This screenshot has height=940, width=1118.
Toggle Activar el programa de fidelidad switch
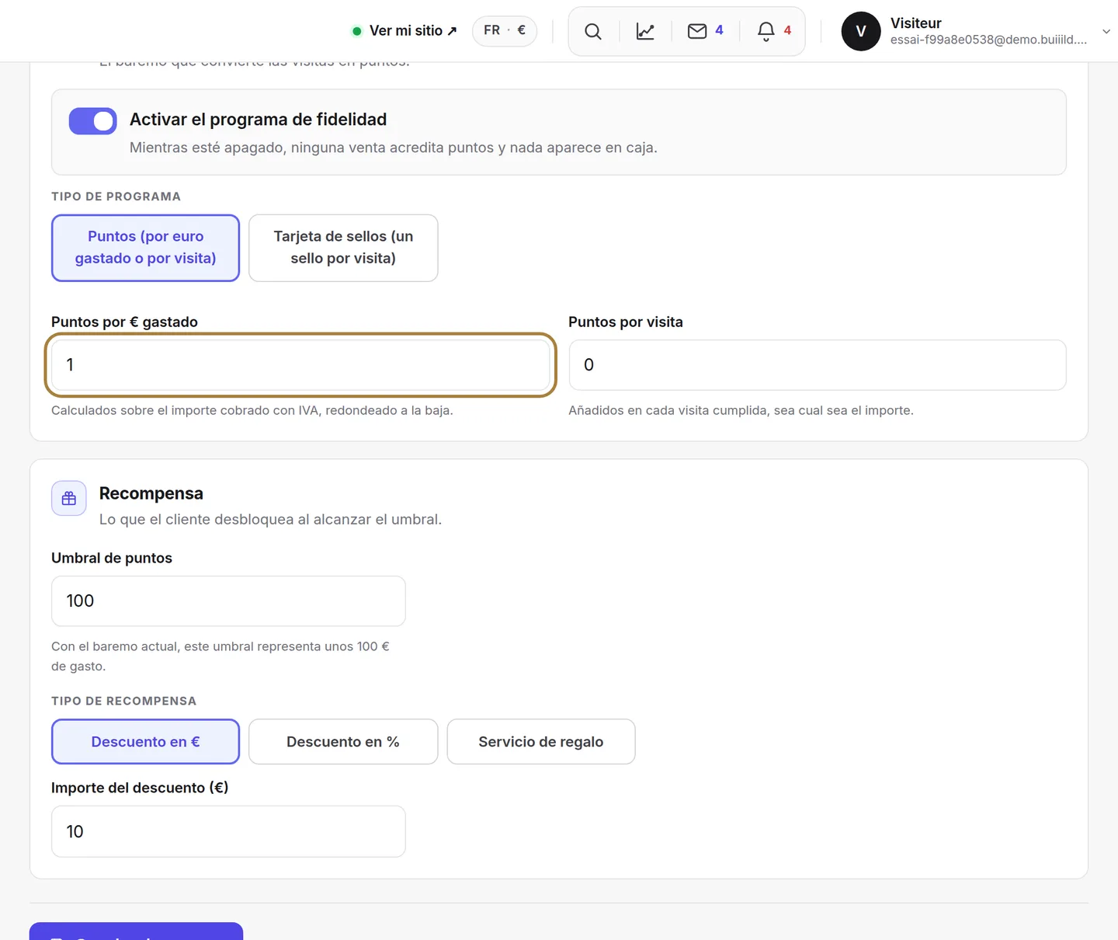pos(92,121)
